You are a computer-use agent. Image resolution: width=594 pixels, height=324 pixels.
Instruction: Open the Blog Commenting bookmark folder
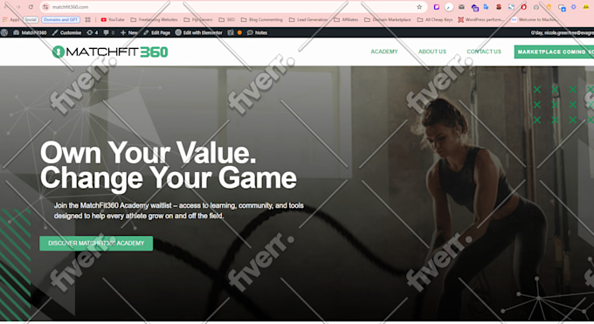click(262, 19)
